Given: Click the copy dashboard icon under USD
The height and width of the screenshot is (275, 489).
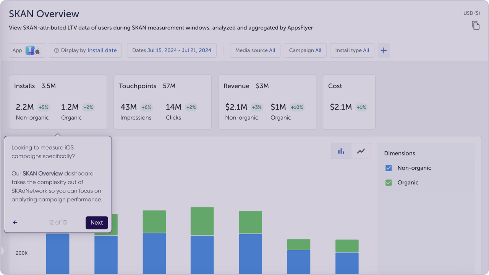Looking at the screenshot, I should (x=475, y=26).
